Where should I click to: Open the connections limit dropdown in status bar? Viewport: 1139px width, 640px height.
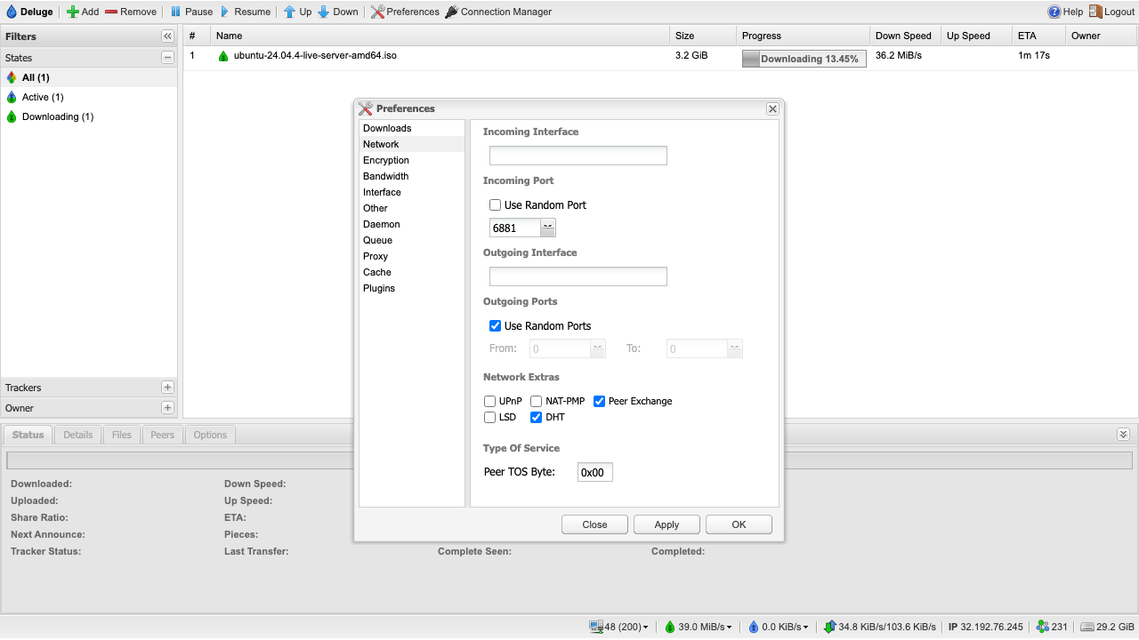(x=619, y=627)
